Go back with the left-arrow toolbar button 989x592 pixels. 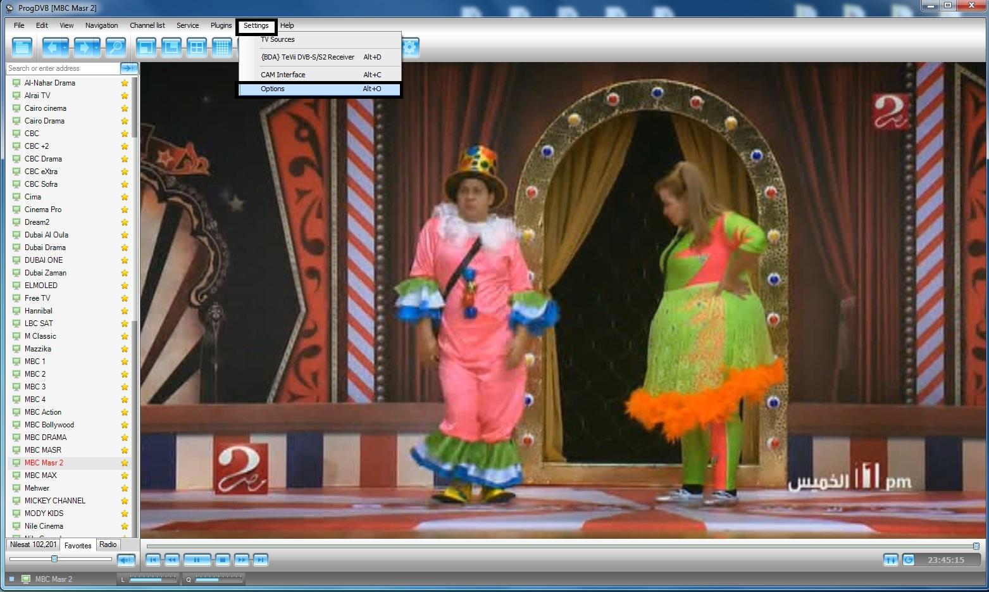pyautogui.click(x=52, y=47)
